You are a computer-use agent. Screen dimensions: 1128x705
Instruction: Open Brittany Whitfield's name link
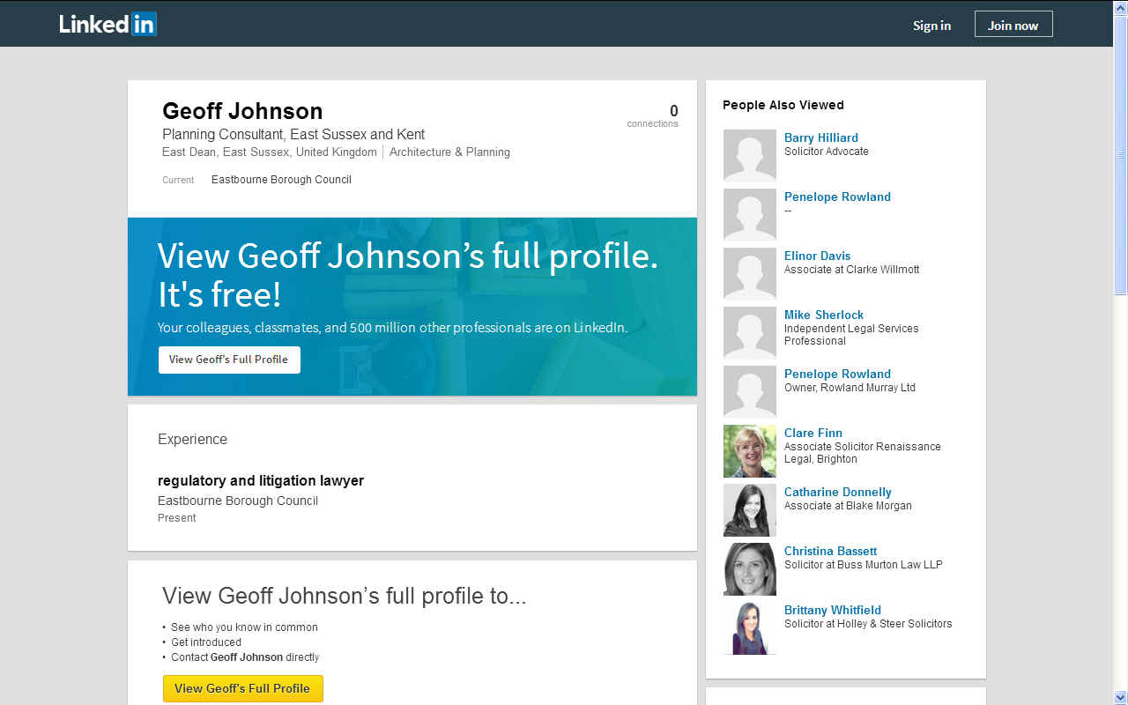(x=832, y=610)
